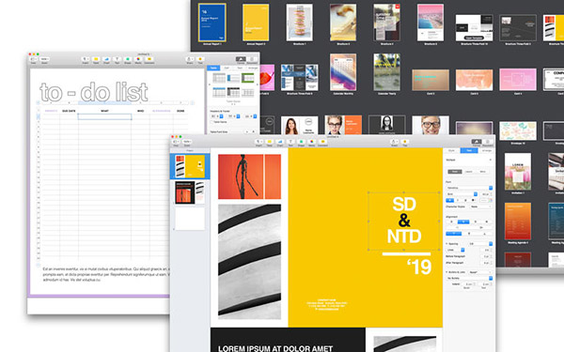Click Text icon in front brochure window toolbar

pos(290,142)
